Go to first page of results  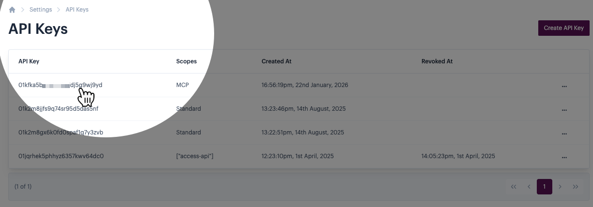tap(514, 187)
